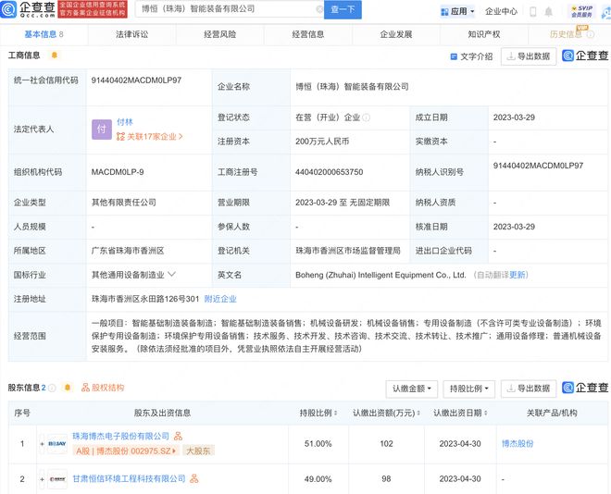
Task: Click info icon next to 在营（开业）企业
Action: (x=367, y=117)
